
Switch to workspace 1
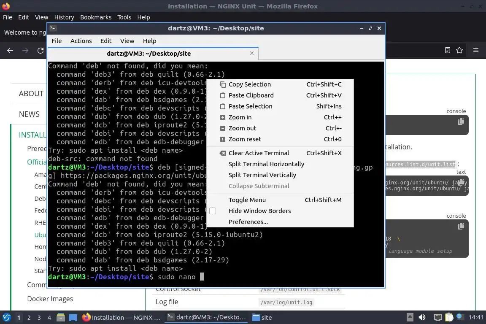click(19, 318)
